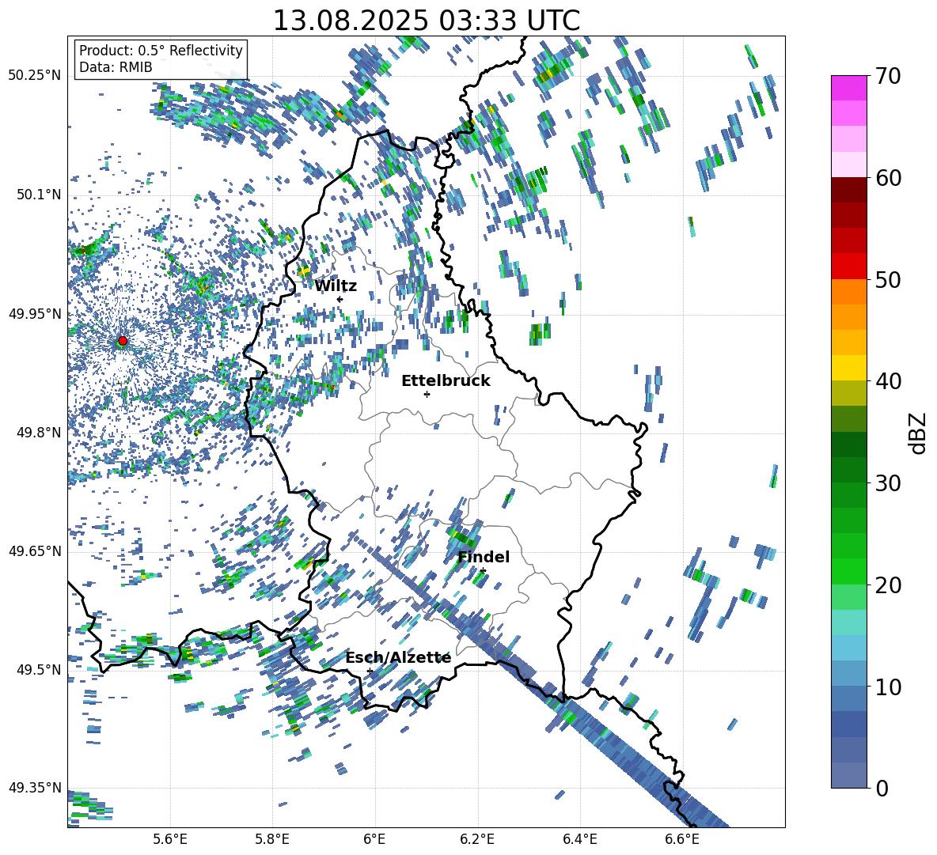937x855 pixels.
Task: Click the Findel location cross marker
Action: coord(483,571)
